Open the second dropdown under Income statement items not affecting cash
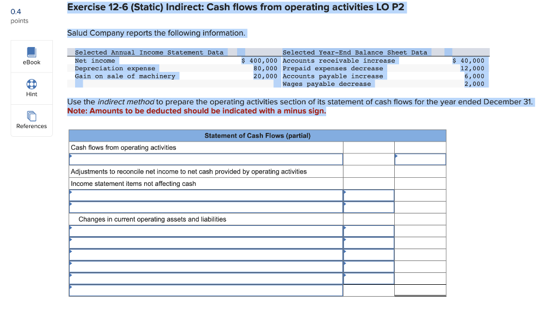Screen dimensions: 553x328 205,207
